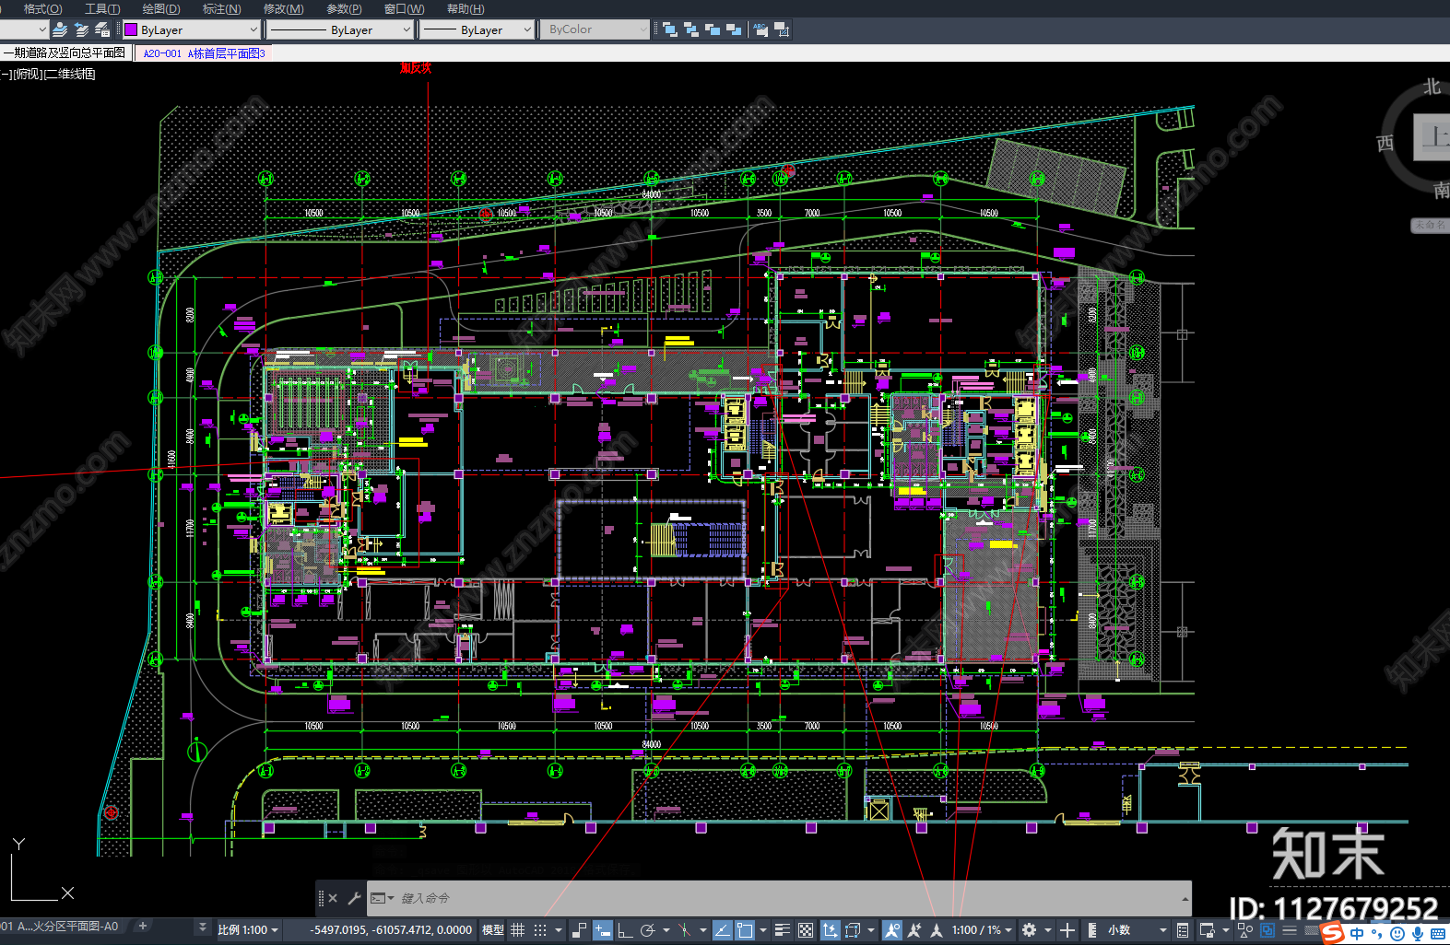Click the annotation monitor plus icon

[1067, 930]
